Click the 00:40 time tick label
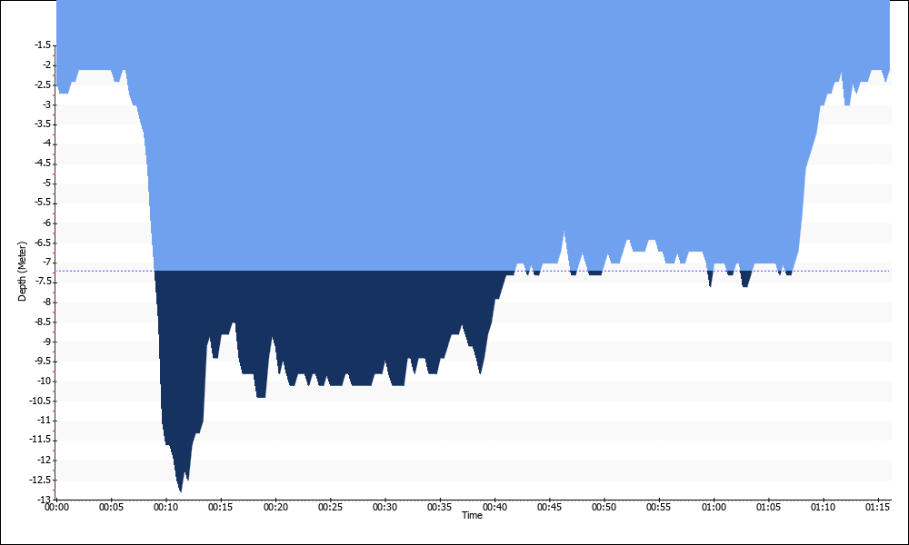 (494, 508)
